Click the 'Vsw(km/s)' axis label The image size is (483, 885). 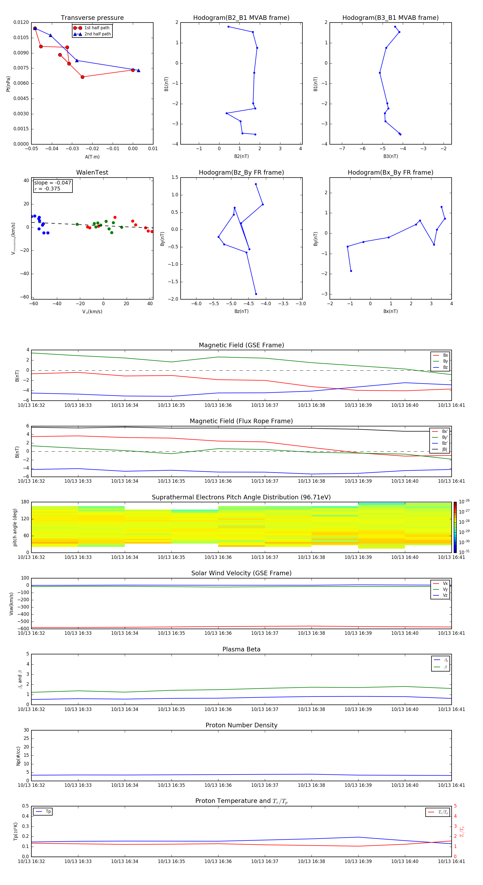coord(11,604)
